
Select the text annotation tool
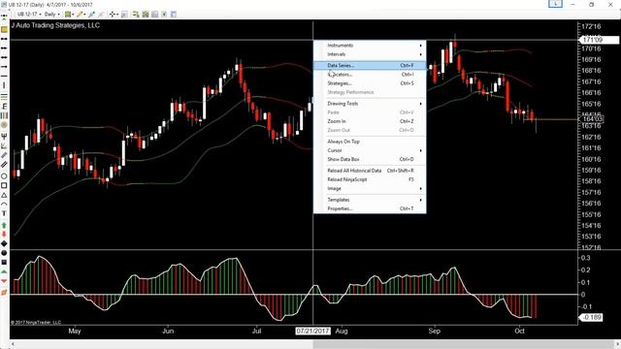[x=4, y=213]
